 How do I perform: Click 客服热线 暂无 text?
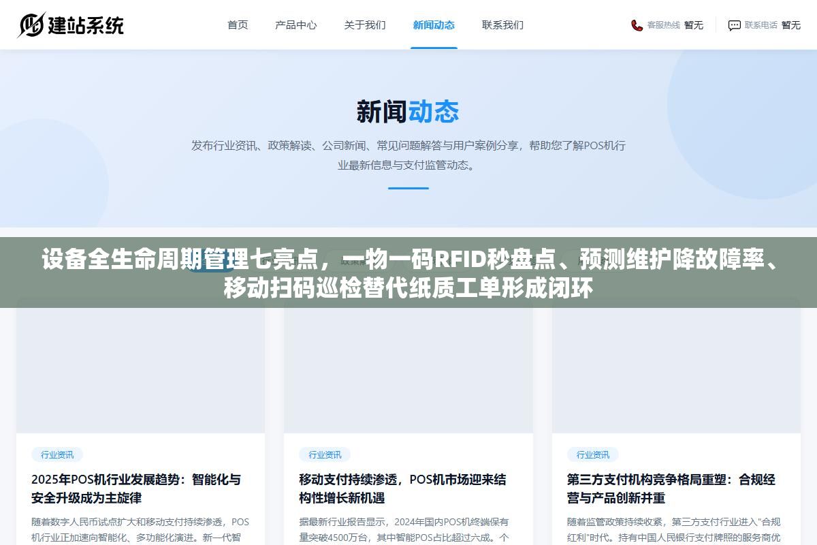coord(675,25)
